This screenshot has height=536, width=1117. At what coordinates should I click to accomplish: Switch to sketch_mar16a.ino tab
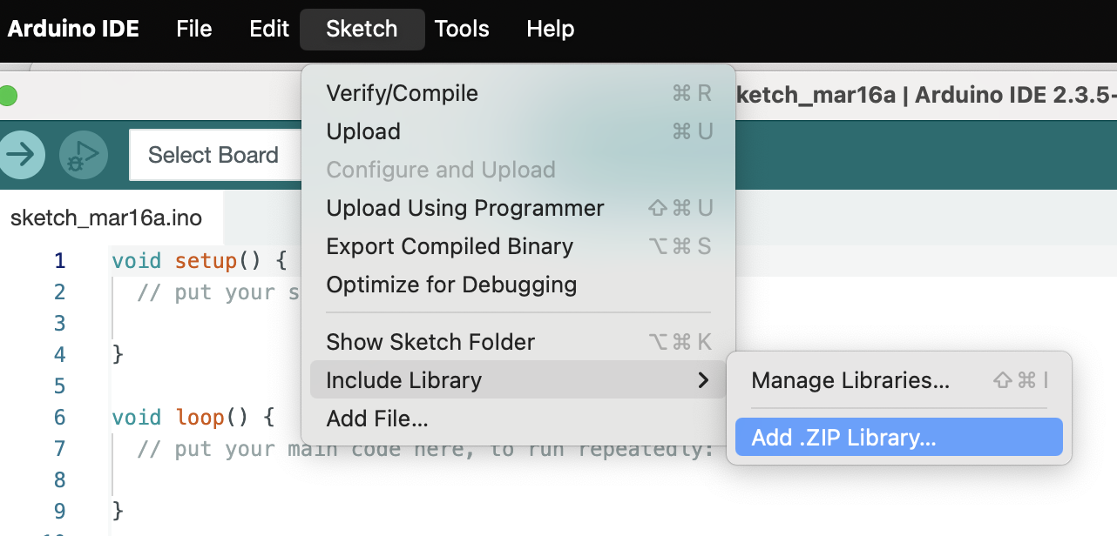(x=106, y=218)
